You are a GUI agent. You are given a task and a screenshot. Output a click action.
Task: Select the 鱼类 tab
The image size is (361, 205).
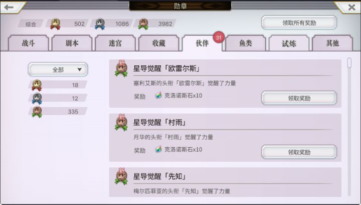(246, 43)
